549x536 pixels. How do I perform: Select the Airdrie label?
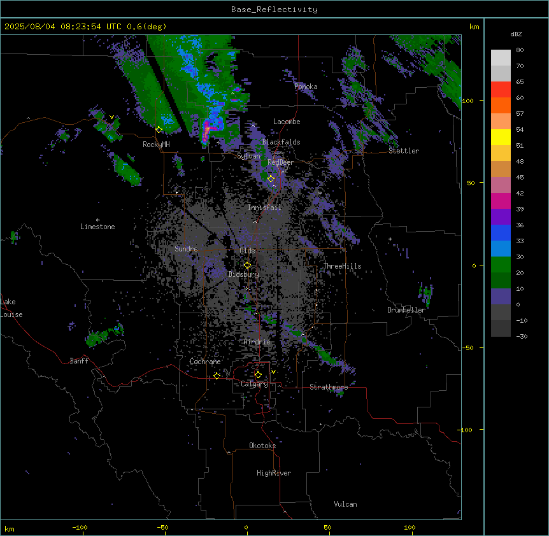pos(257,342)
